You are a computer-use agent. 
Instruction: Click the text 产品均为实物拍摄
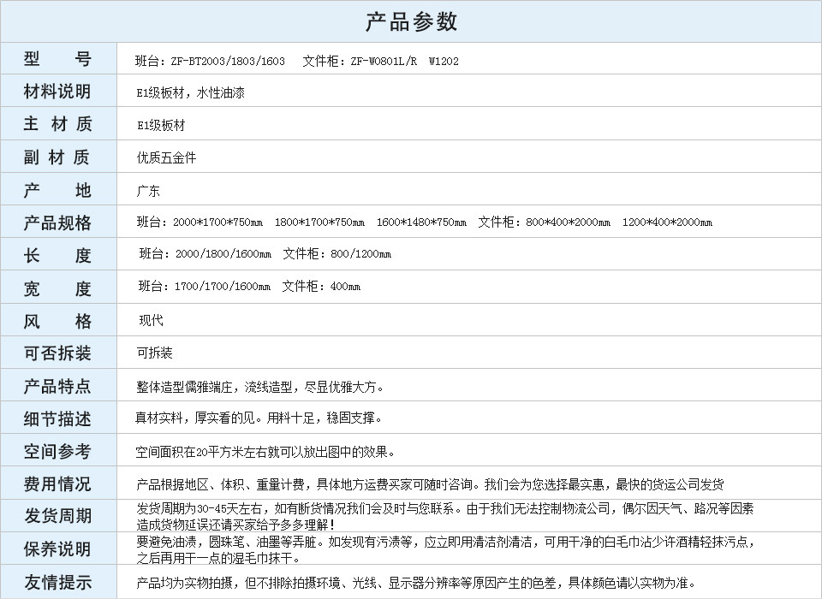(x=185, y=583)
